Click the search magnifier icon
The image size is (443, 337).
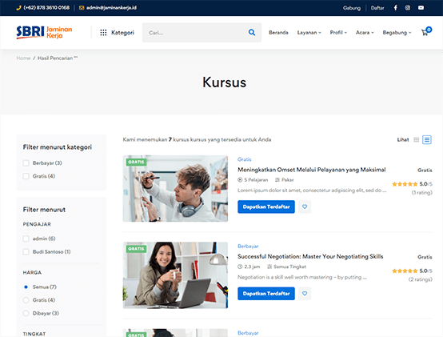click(252, 33)
